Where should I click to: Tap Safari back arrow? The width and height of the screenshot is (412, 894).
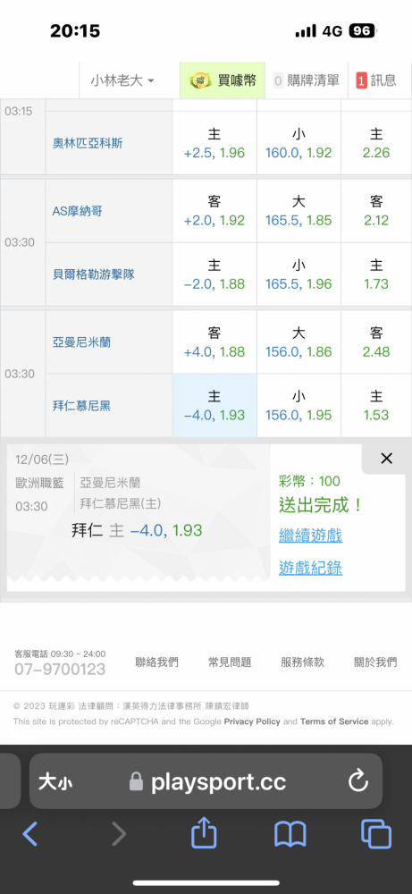click(x=30, y=834)
